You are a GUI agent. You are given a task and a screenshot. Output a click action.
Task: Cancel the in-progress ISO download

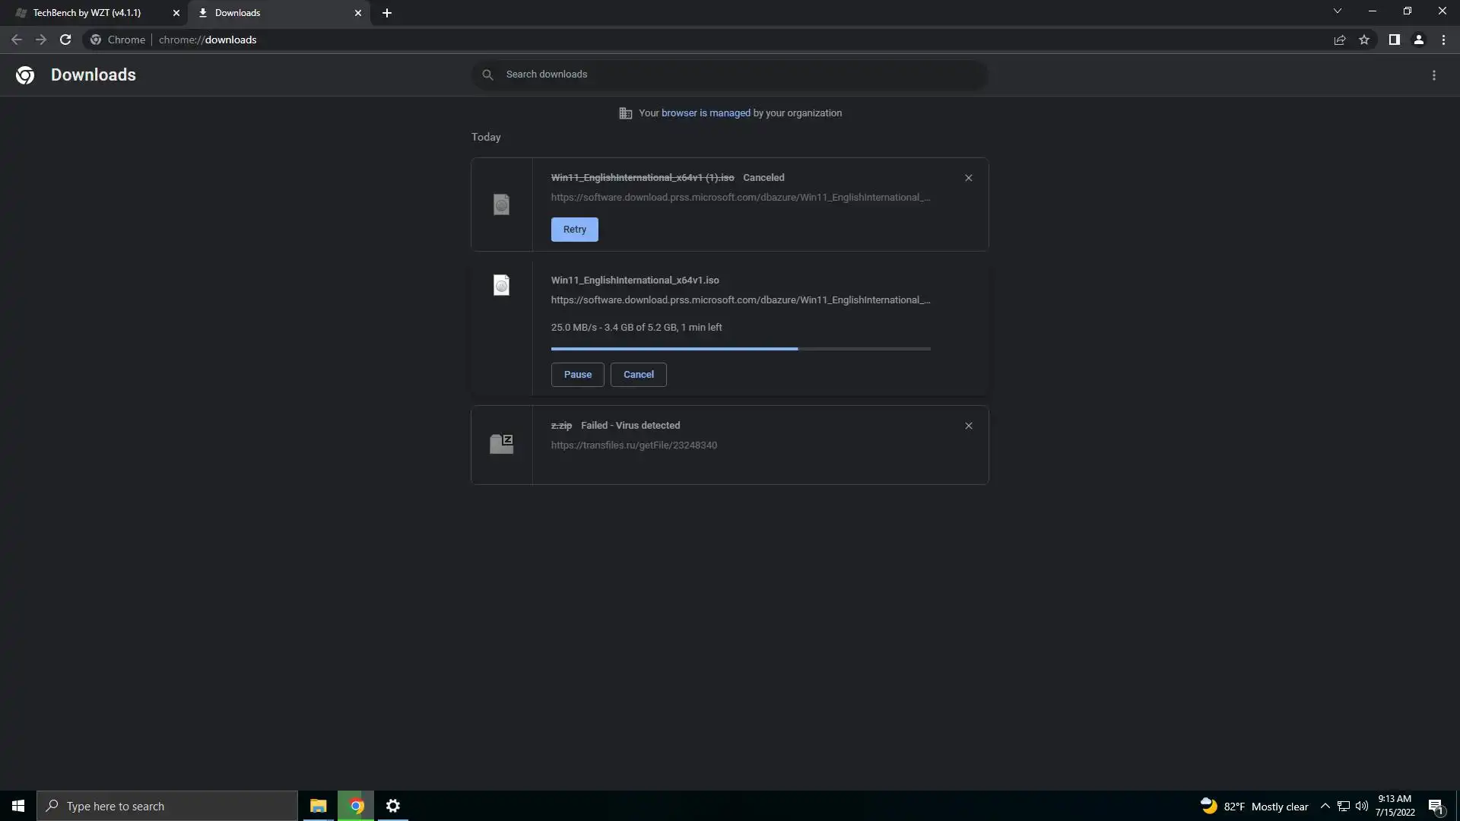click(x=638, y=375)
